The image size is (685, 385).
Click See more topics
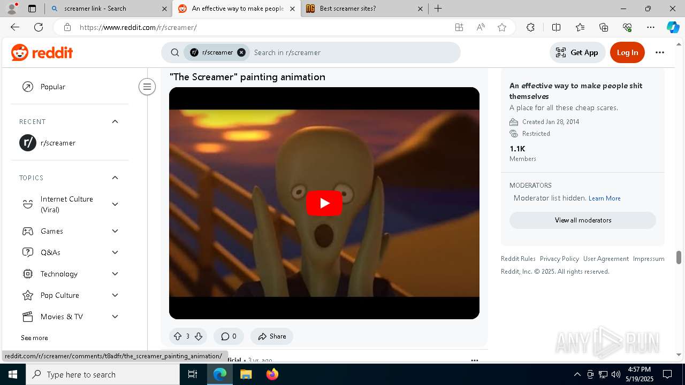click(x=34, y=338)
